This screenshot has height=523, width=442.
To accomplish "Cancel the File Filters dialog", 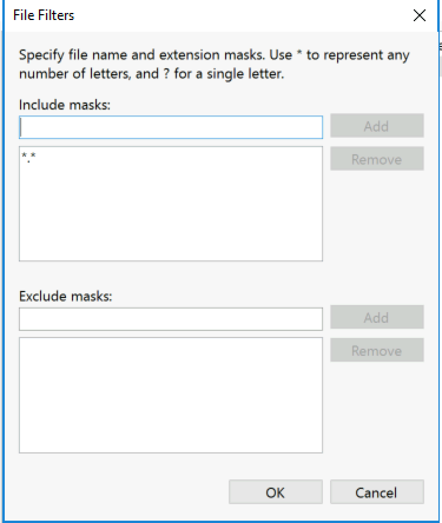I will click(377, 492).
